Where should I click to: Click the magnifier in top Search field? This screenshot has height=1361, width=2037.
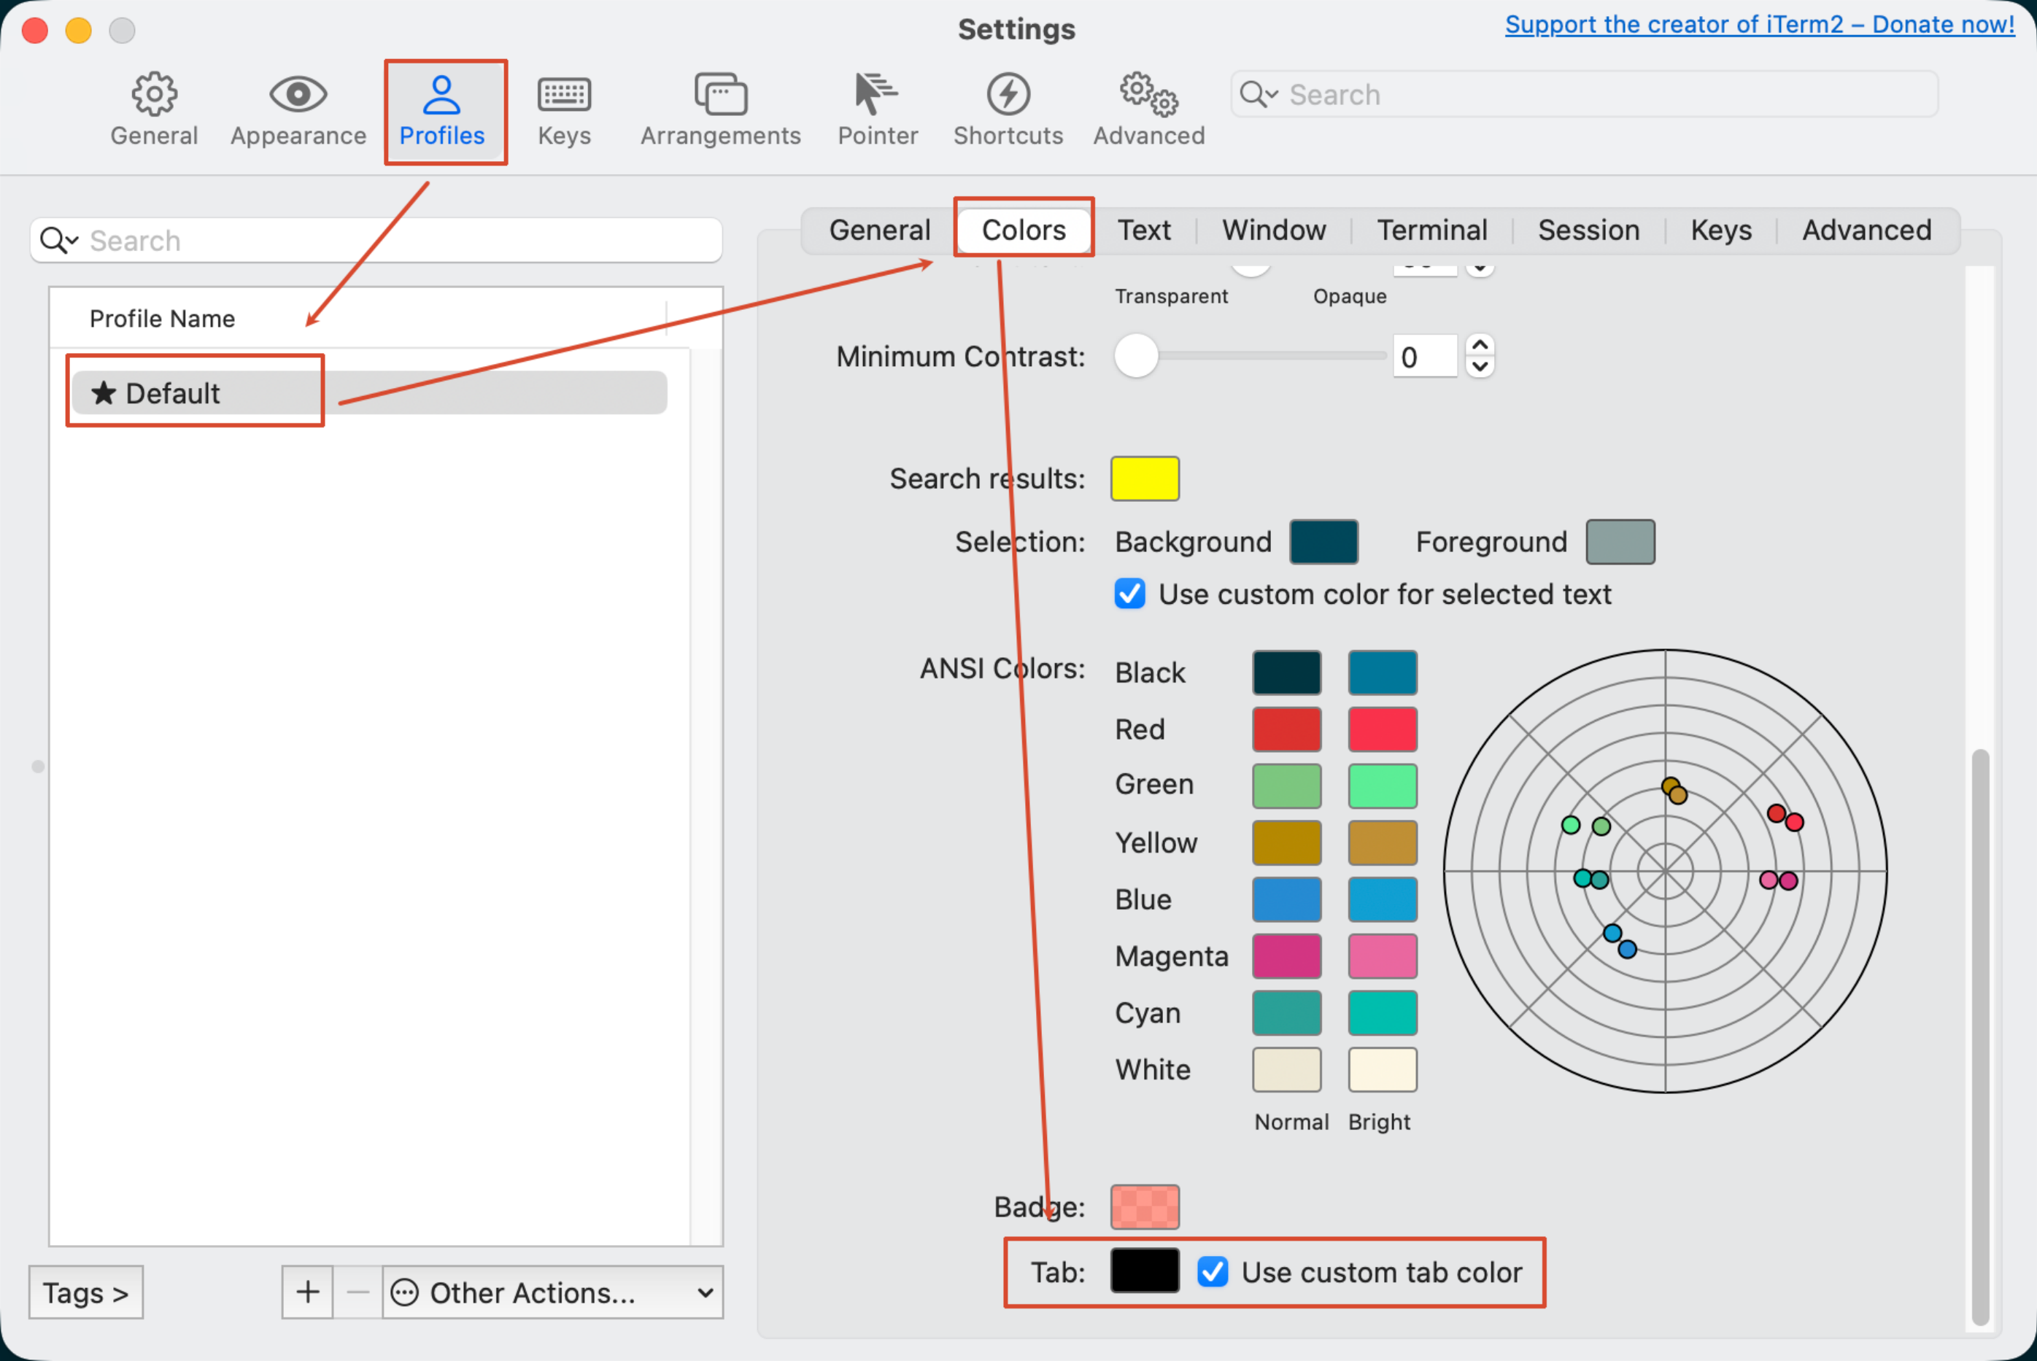(x=1258, y=94)
